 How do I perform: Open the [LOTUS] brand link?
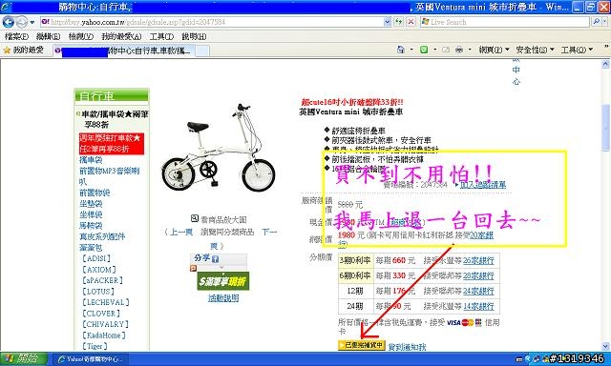[97, 292]
